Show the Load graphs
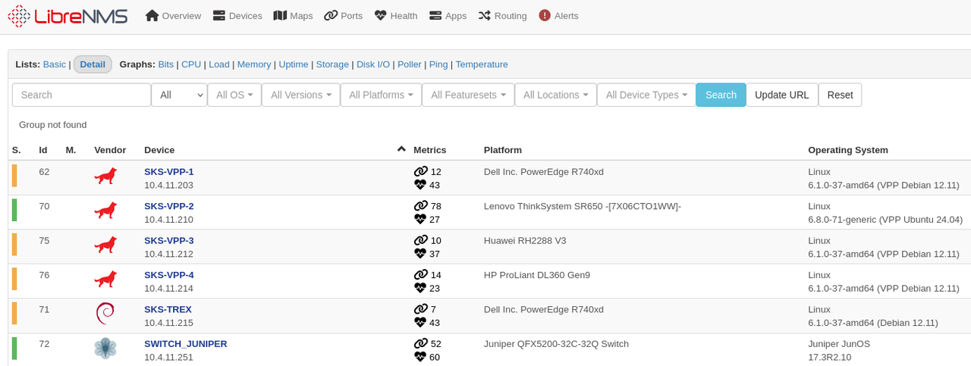This screenshot has height=366, width=971. click(219, 64)
